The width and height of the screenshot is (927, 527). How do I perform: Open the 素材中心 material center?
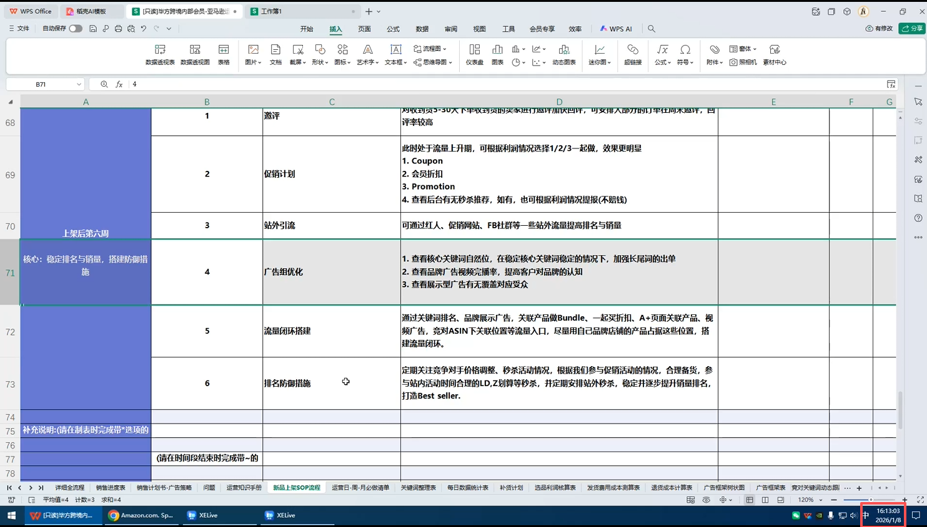pos(774,54)
